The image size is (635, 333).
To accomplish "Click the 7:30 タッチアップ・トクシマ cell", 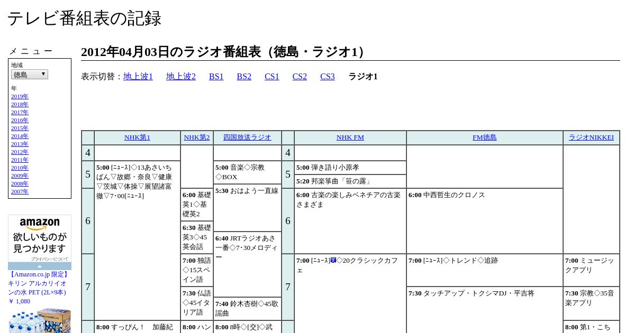I will 485,310.
